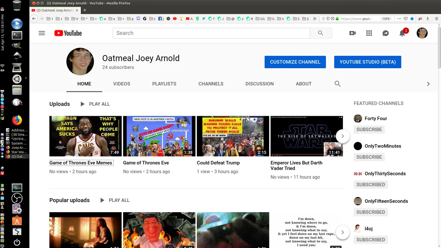Open Firefox hamburger menu
441x248 pixels.
(x=437, y=19)
